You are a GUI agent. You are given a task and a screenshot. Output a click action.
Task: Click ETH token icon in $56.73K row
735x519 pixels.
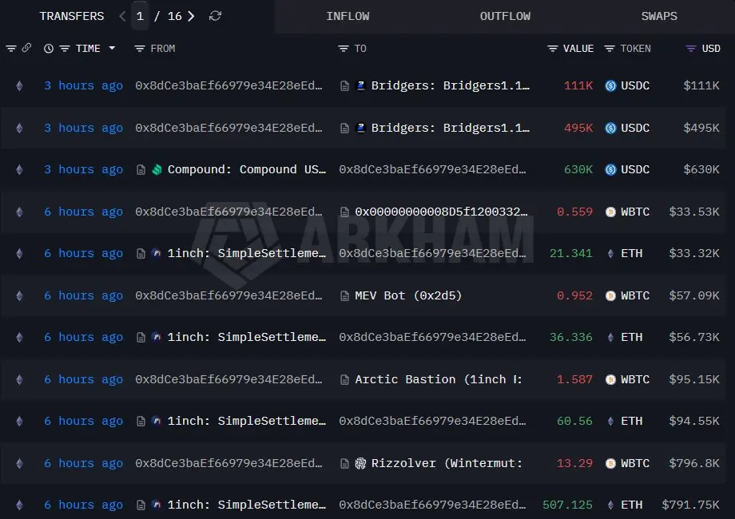[x=610, y=337]
